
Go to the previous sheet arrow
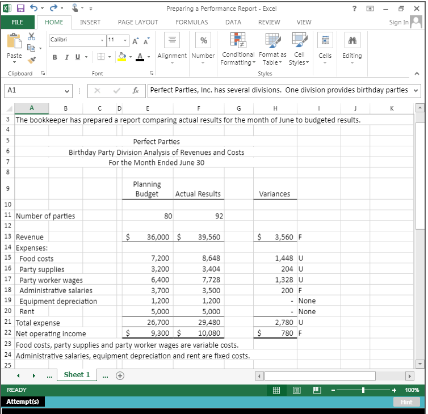click(18, 376)
